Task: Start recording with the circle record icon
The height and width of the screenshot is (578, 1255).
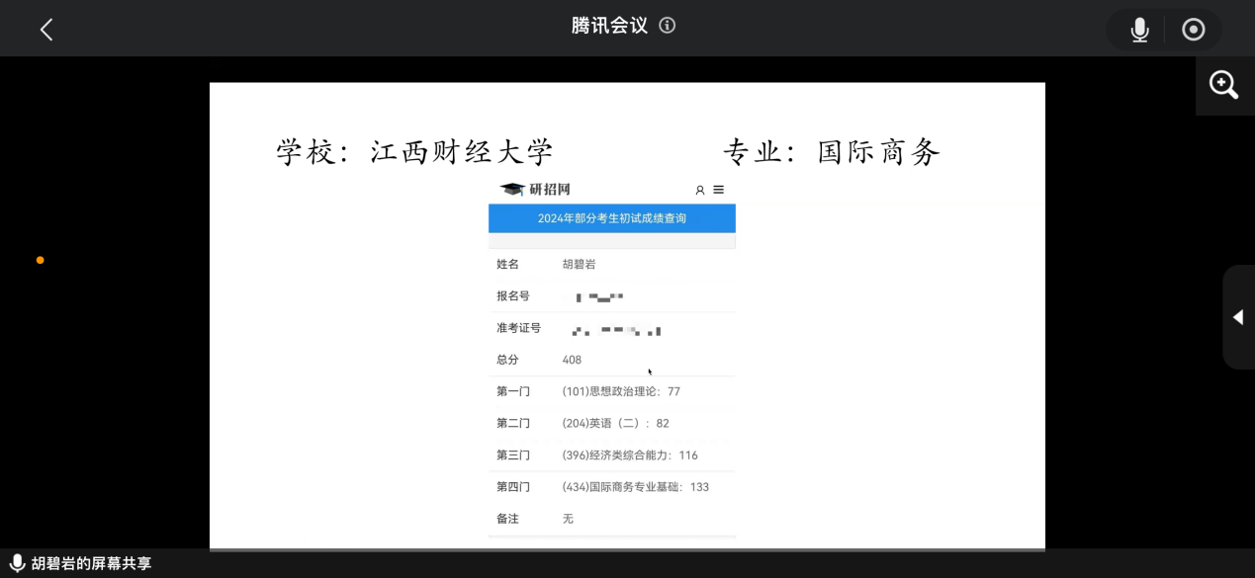Action: [x=1194, y=30]
